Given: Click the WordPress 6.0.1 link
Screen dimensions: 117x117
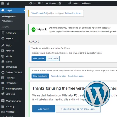Looking at the screenshot, I should (x=39, y=13).
